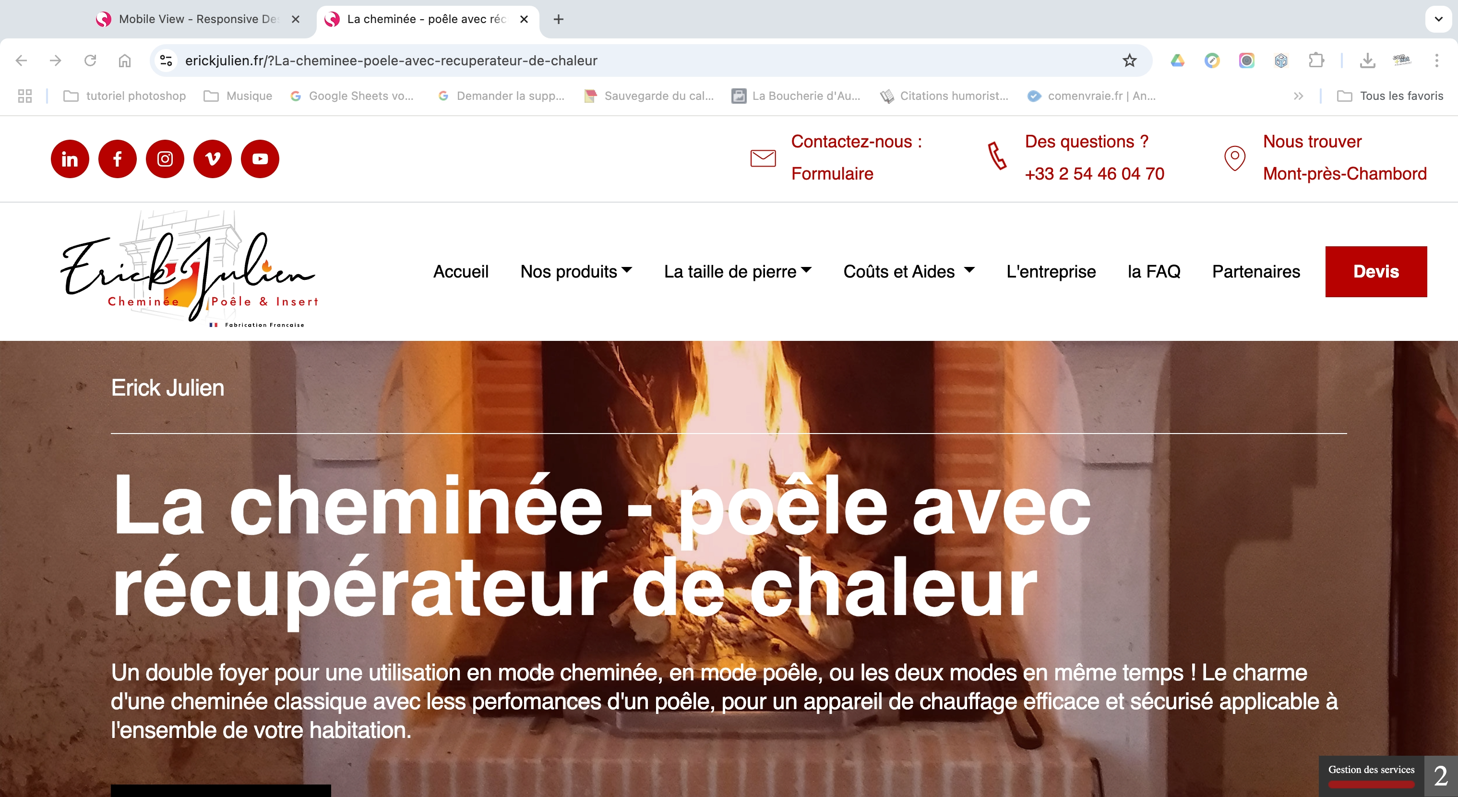This screenshot has height=797, width=1458.
Task: Open the LinkedIn social icon
Action: pyautogui.click(x=70, y=158)
